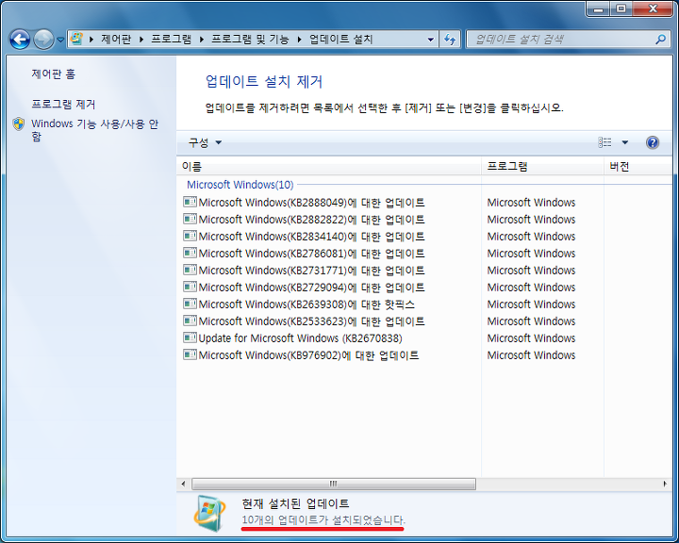Click the icon of KB2834140 update

click(x=190, y=236)
